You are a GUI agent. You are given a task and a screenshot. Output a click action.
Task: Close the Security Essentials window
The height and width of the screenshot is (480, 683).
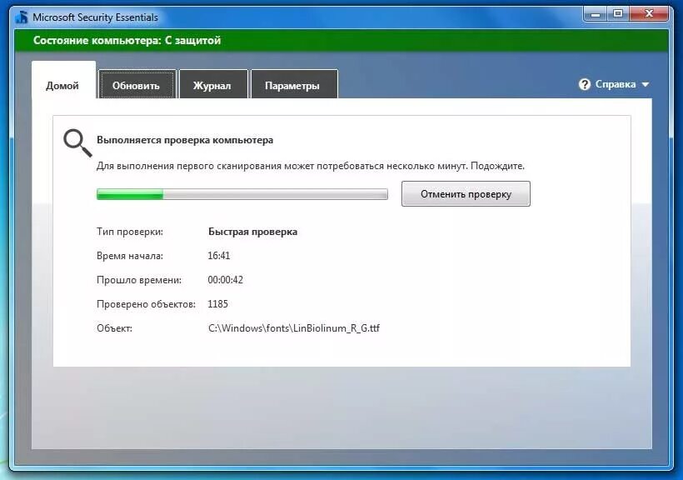pos(649,14)
